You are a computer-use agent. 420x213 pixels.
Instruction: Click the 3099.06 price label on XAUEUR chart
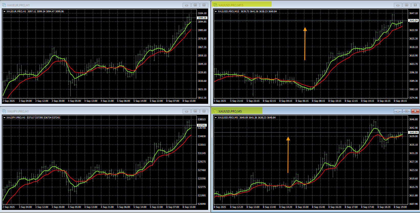point(202,18)
